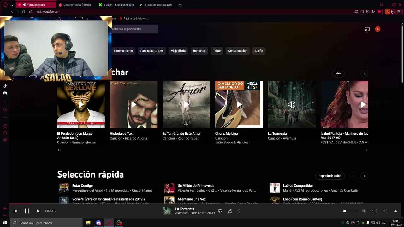Click the search artists or podcasts field
This screenshot has height=227, width=404.
click(135, 29)
